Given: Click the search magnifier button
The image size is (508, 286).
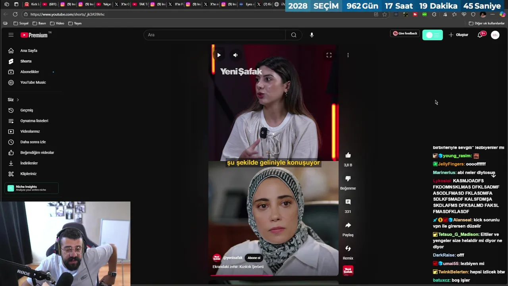Looking at the screenshot, I should (294, 35).
